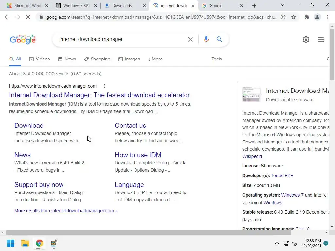
Task: Click the muted volume tray icon
Action: (294, 243)
